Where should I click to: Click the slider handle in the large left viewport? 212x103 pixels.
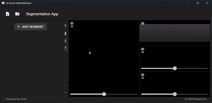104,94
